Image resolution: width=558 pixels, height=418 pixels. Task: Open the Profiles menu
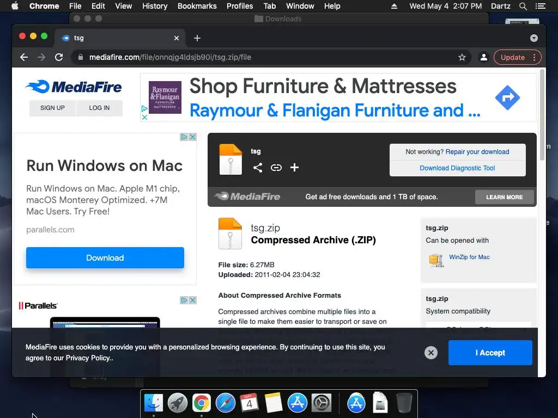(x=240, y=6)
